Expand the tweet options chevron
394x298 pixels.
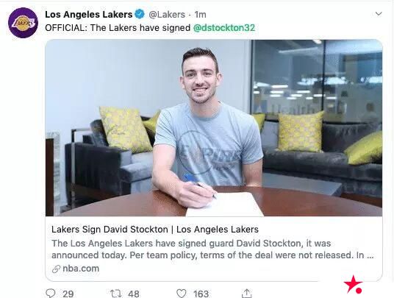(379, 13)
